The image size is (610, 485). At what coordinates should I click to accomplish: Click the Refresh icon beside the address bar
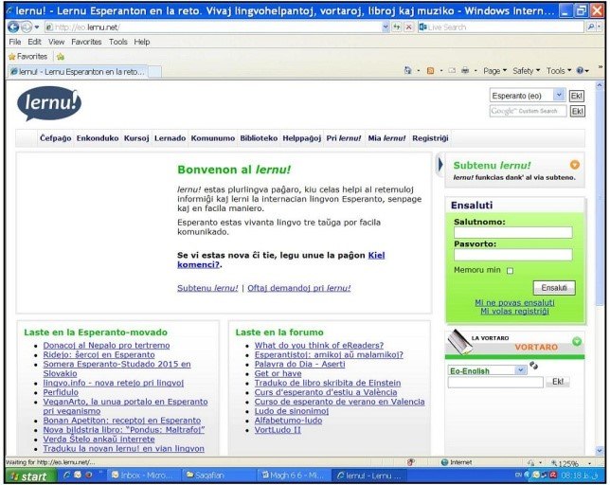397,27
